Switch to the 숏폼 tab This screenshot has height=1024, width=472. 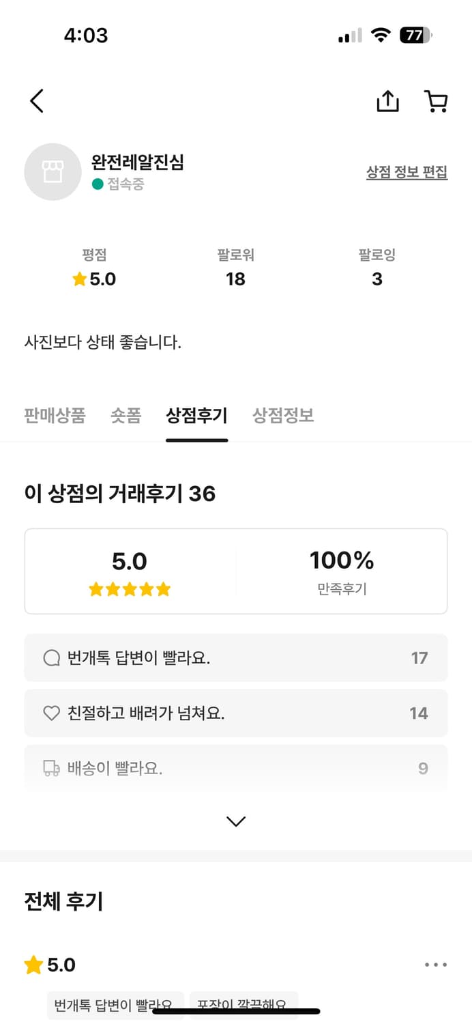pyautogui.click(x=126, y=416)
